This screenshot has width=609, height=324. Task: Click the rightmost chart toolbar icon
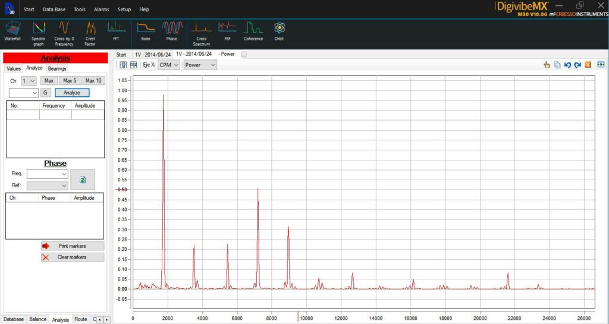[601, 65]
